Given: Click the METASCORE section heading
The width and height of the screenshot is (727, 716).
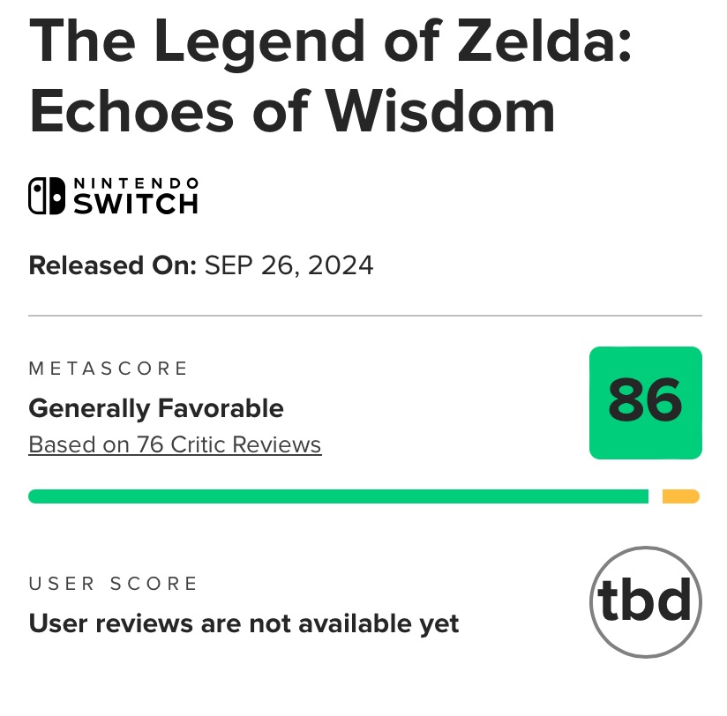Looking at the screenshot, I should click(x=109, y=368).
